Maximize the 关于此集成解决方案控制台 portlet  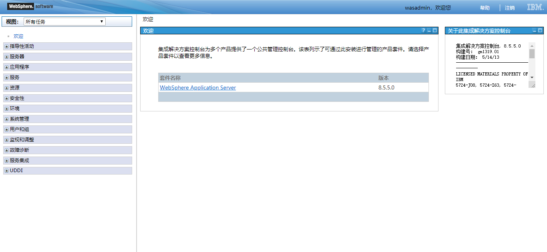540,31
